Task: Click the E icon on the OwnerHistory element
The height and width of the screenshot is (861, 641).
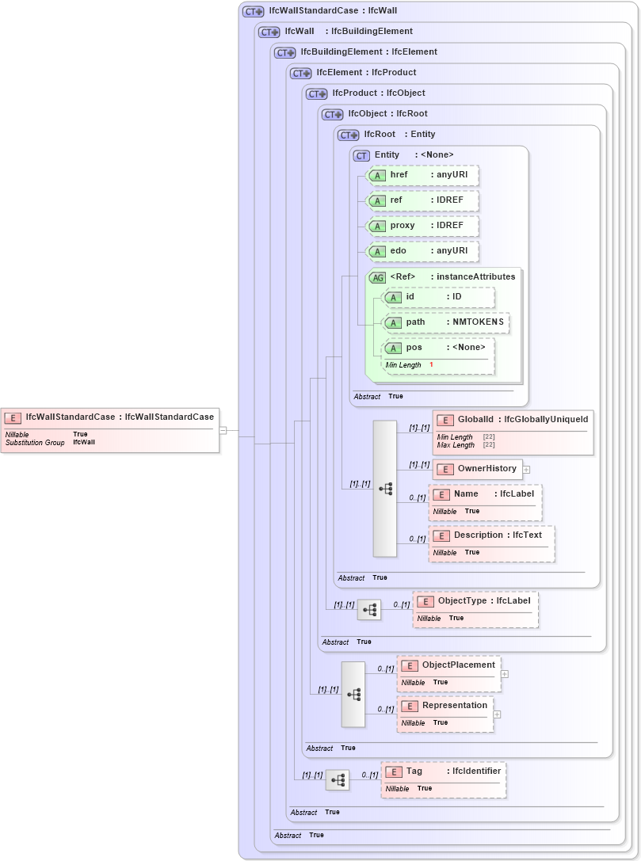Action: tap(444, 469)
